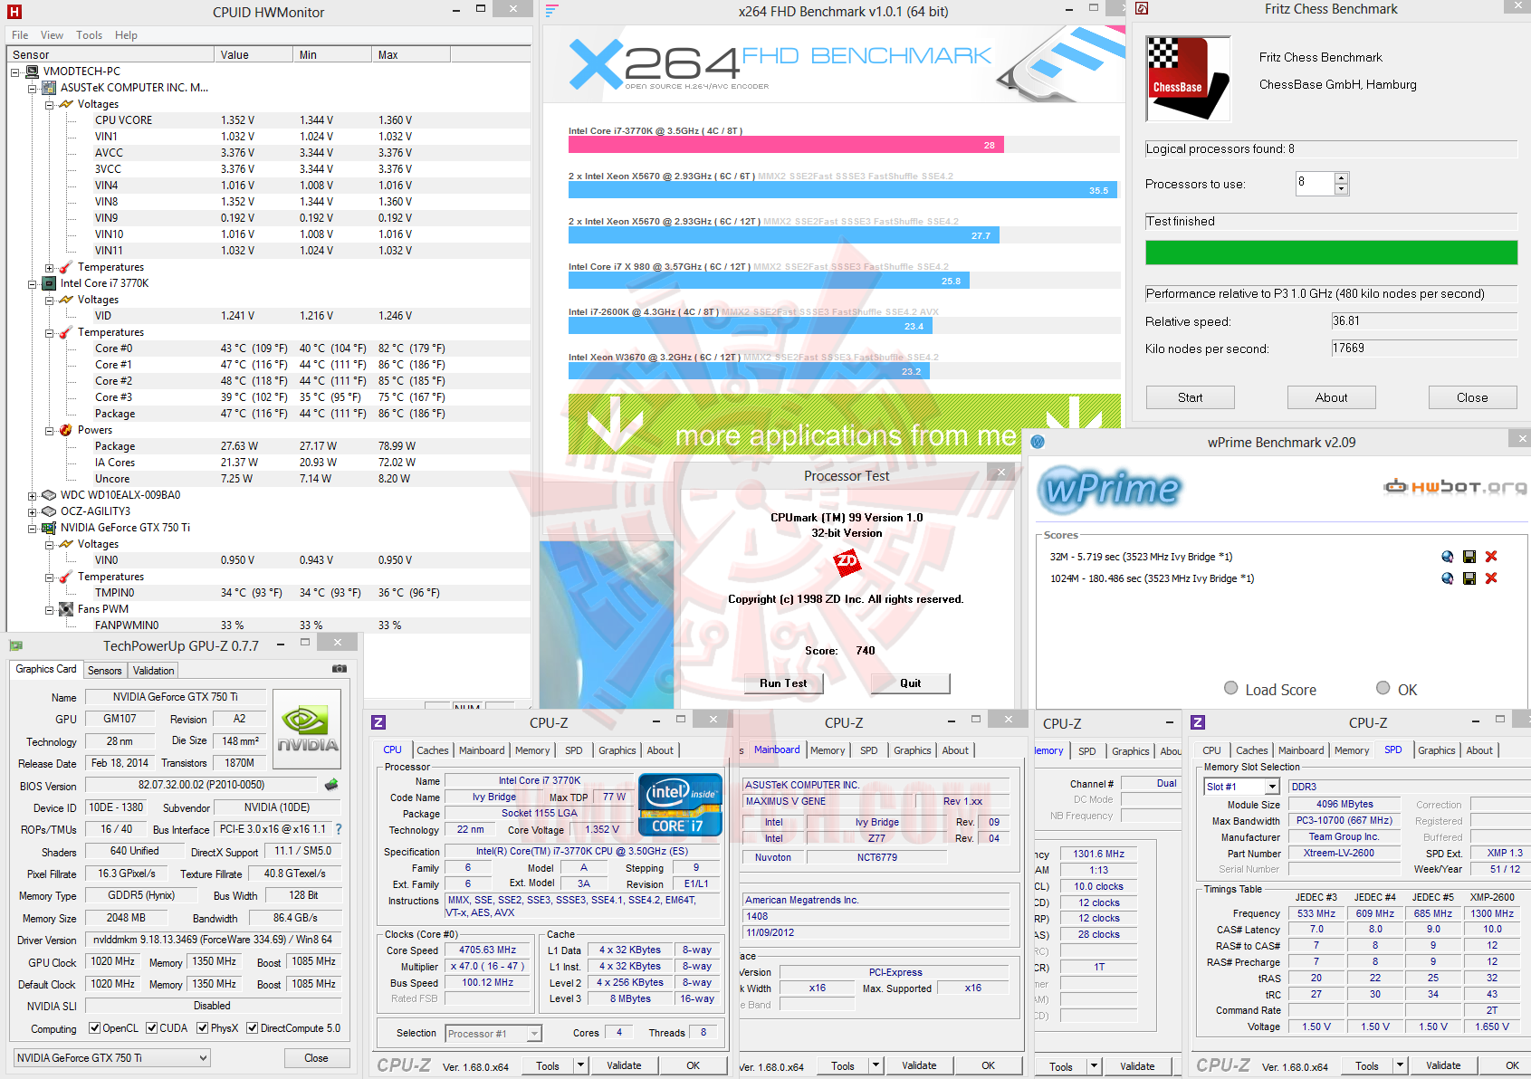
Task: Collapse the Powers node in HWMonitor
Action: click(49, 430)
